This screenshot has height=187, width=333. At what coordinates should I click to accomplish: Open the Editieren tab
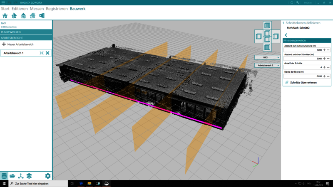20,9
